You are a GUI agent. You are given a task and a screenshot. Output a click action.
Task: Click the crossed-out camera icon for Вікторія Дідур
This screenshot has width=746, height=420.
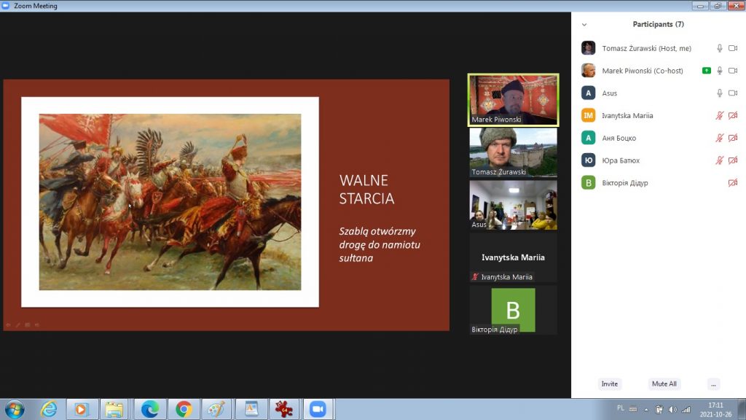pos(733,183)
